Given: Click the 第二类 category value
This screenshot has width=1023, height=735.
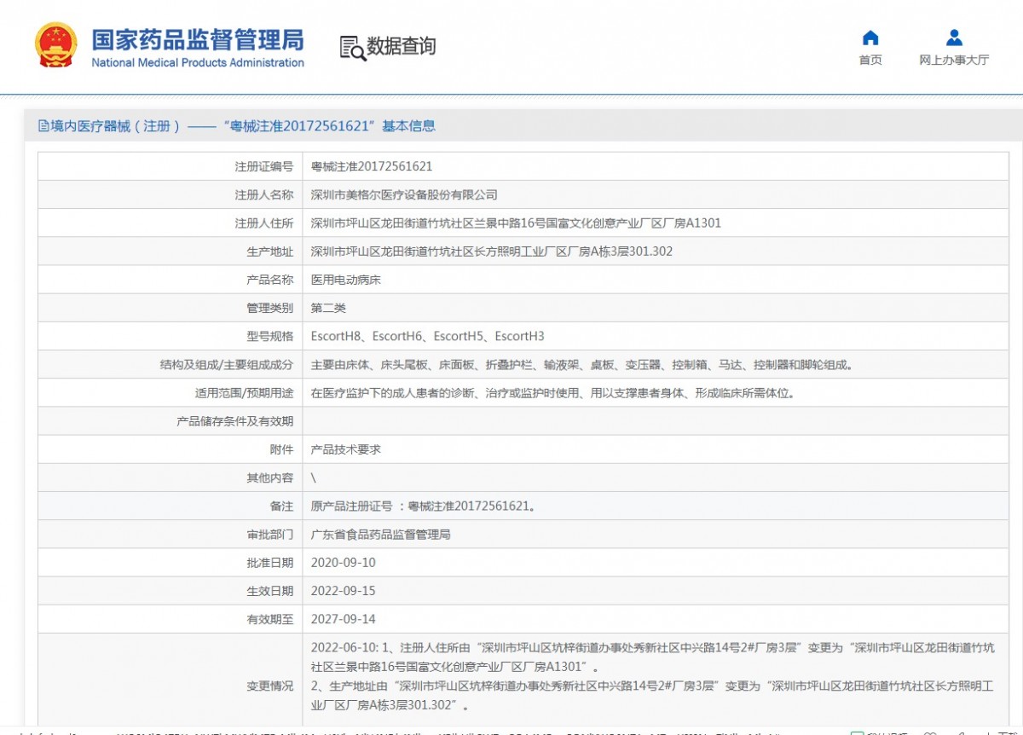Looking at the screenshot, I should click(328, 308).
